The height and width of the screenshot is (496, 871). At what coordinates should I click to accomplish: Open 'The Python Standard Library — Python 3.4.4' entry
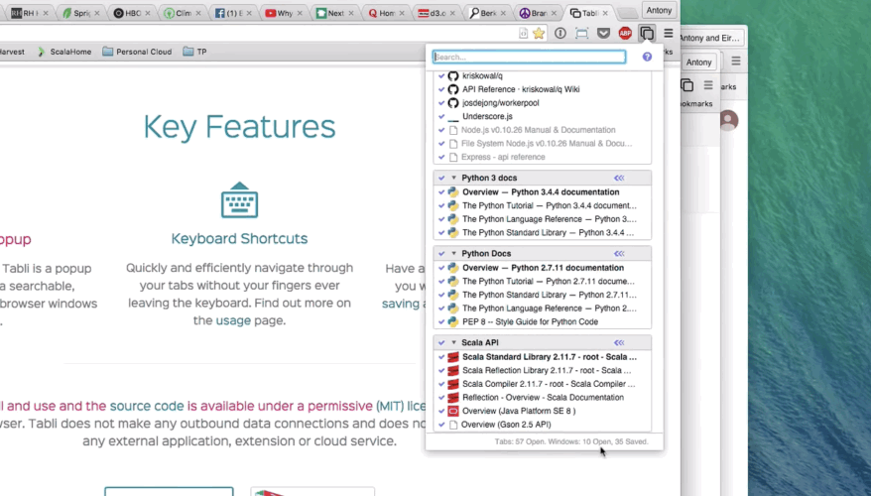[548, 233]
